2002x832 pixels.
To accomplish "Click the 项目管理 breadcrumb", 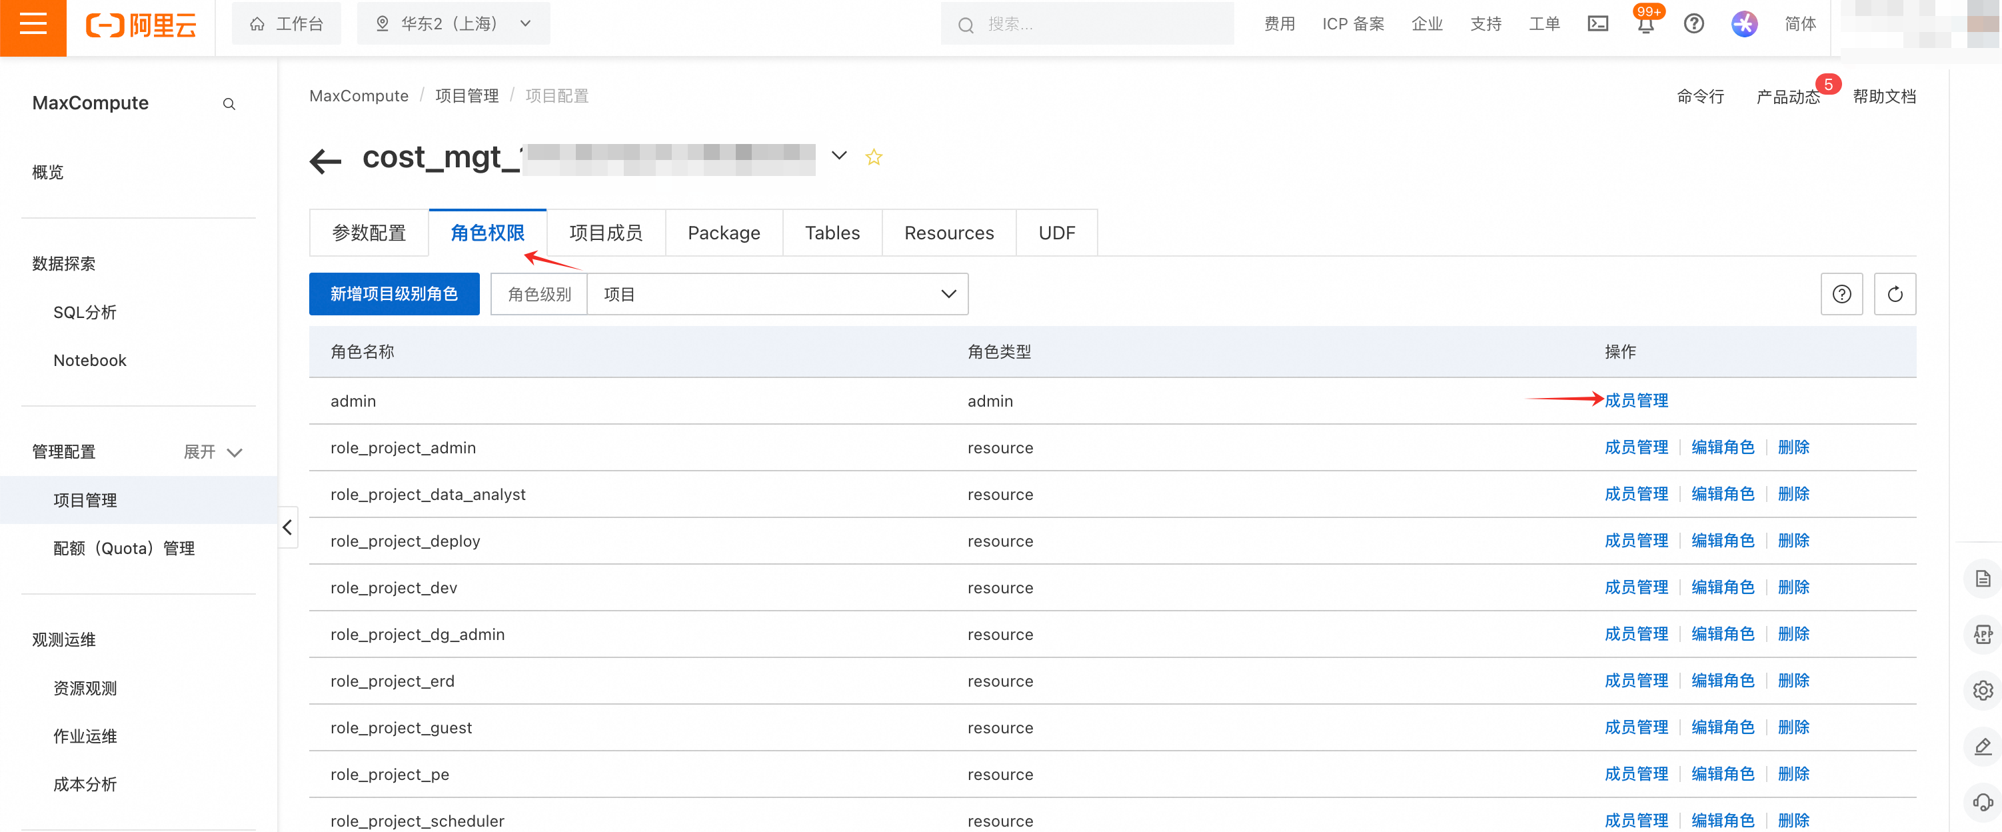I will 467,95.
